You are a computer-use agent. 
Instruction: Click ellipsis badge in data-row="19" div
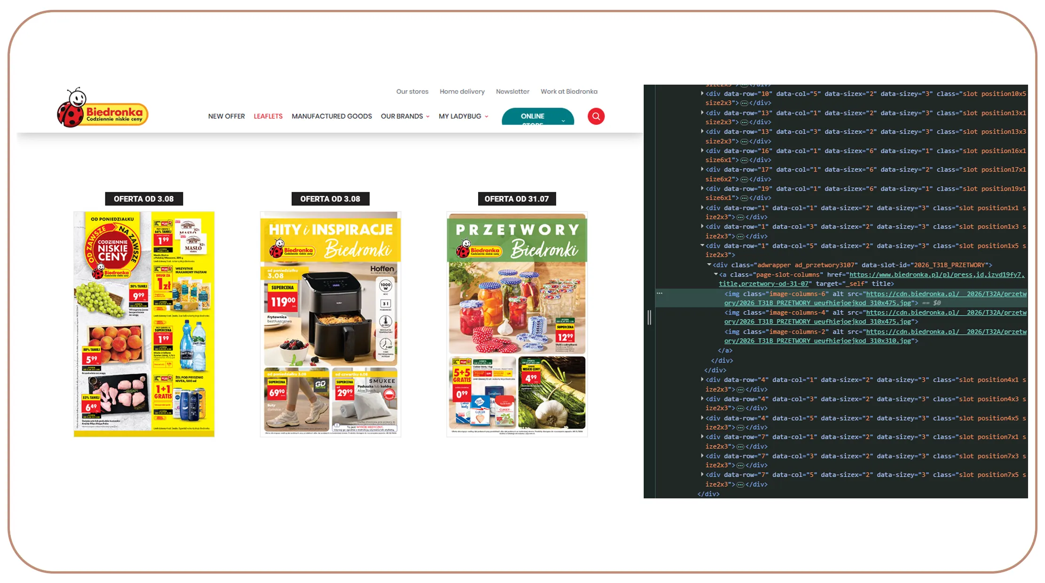point(744,198)
